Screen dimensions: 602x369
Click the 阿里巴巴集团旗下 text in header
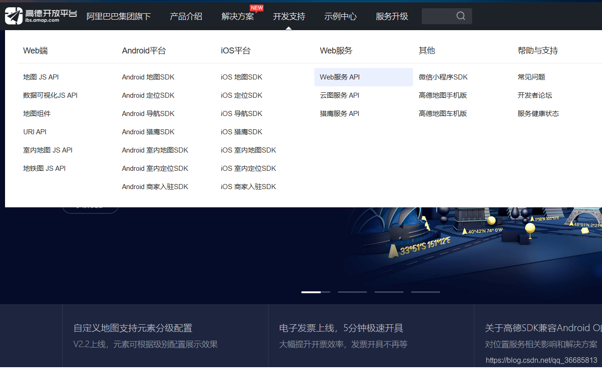[118, 16]
